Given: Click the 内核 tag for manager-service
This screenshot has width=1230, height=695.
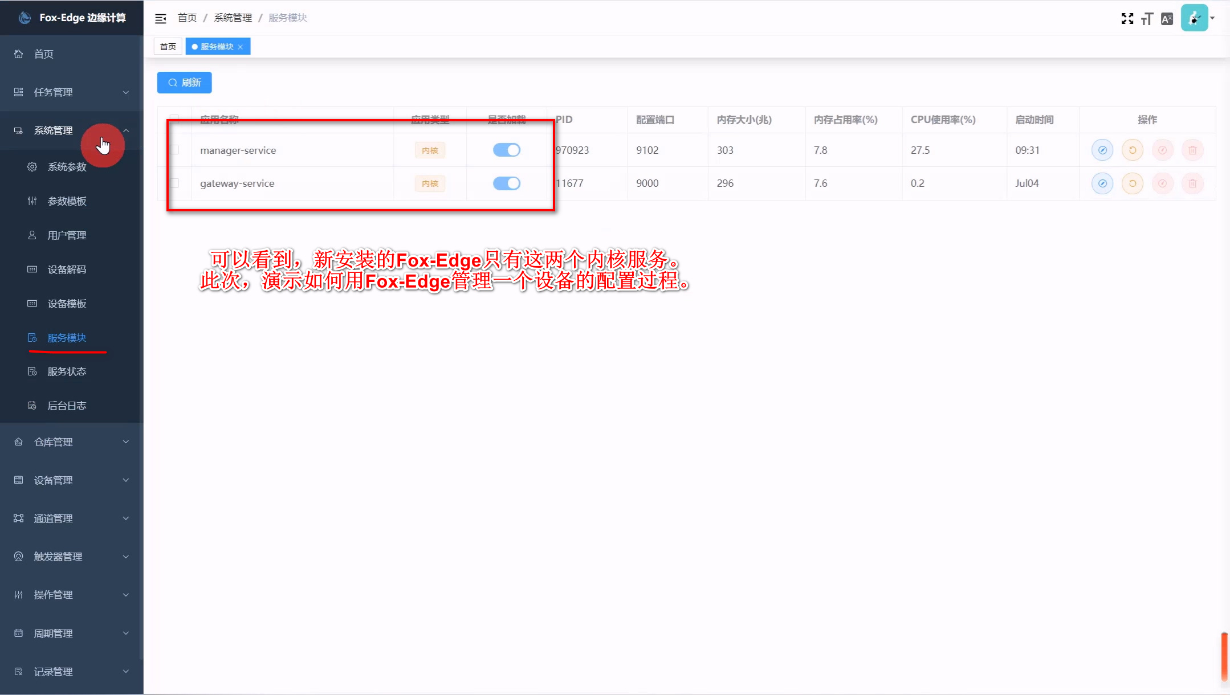Looking at the screenshot, I should click(430, 150).
